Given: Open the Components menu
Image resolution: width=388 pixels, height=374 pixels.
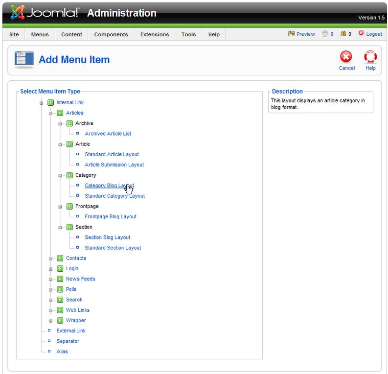Looking at the screenshot, I should click(111, 34).
